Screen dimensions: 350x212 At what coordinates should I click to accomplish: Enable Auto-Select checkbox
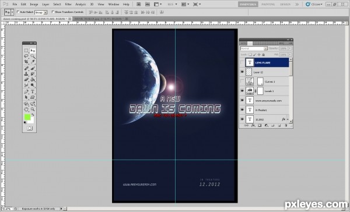click(18, 12)
